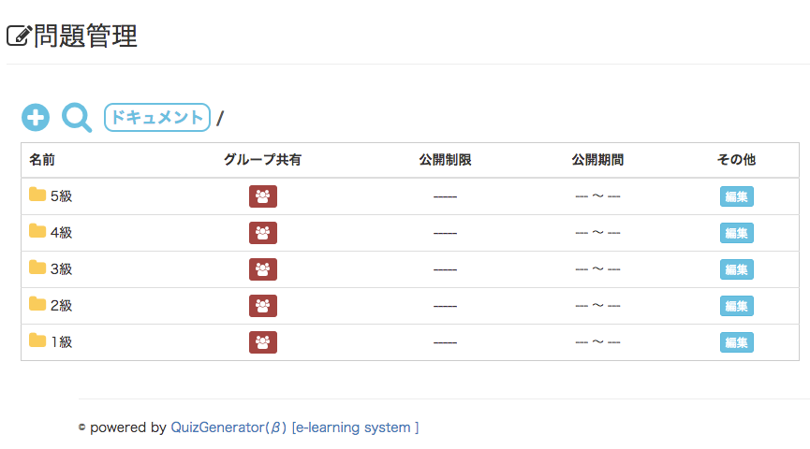Viewport: 810px width, 449px height.
Task: Follow the QuizGenerator(β) footer link
Action: (x=228, y=427)
